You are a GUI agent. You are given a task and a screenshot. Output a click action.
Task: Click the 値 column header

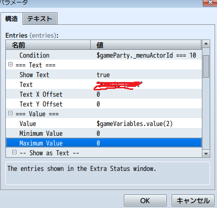(x=146, y=45)
